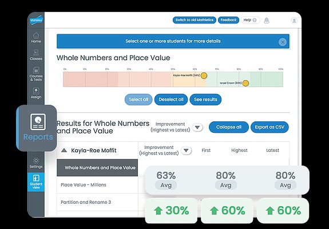
Task: Open the user profile avatar
Action: point(294,21)
